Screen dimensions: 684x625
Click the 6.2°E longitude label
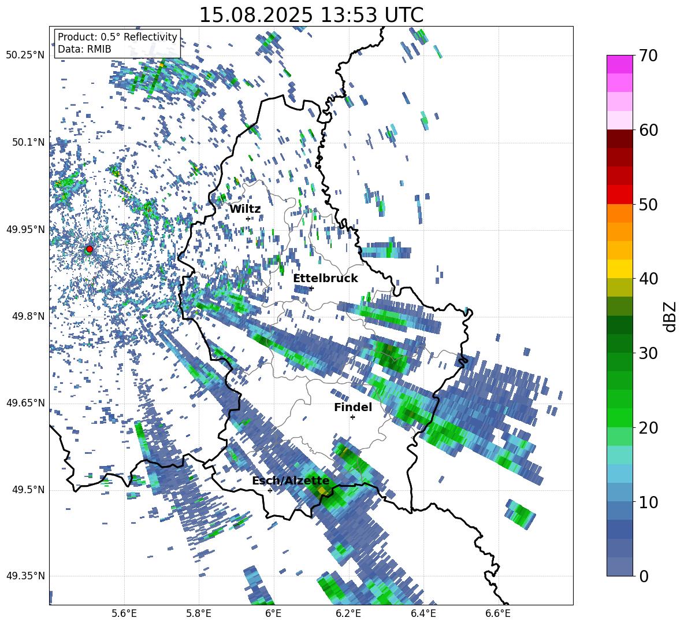[x=348, y=613]
